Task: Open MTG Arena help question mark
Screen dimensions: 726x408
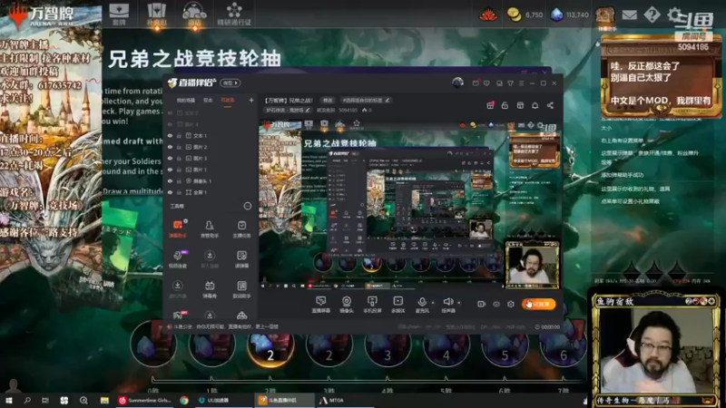Action: (x=652, y=15)
